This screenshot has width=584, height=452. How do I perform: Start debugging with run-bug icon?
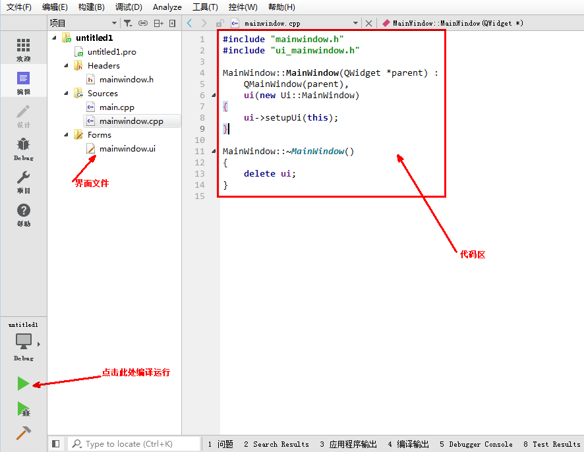(x=24, y=409)
